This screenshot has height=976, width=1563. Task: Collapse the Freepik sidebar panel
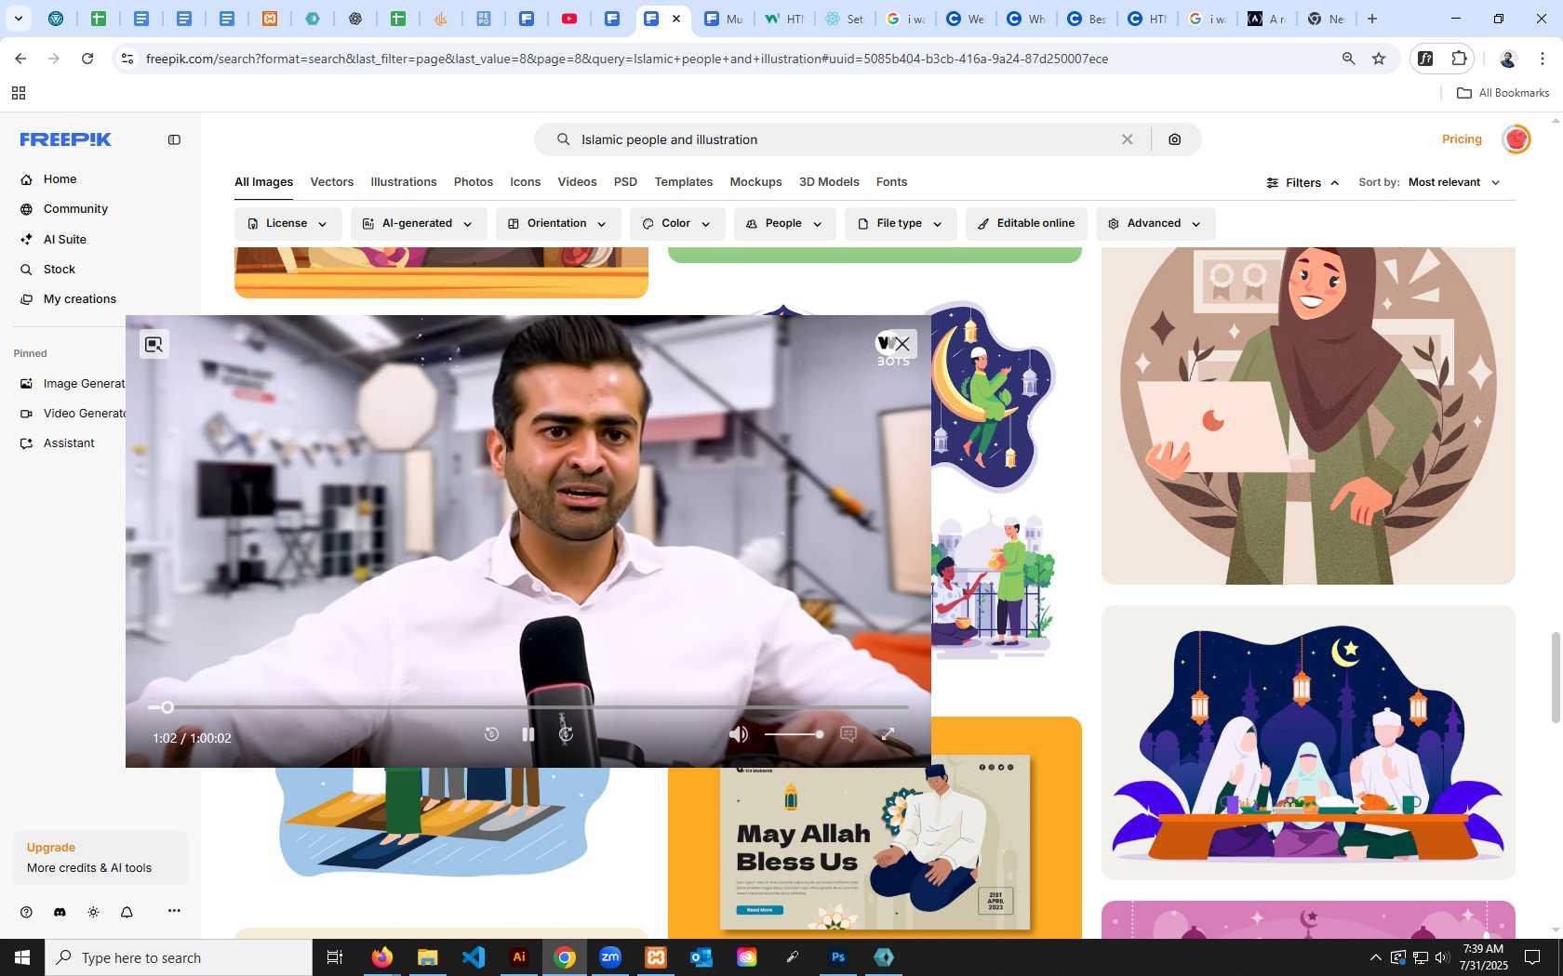pyautogui.click(x=174, y=139)
